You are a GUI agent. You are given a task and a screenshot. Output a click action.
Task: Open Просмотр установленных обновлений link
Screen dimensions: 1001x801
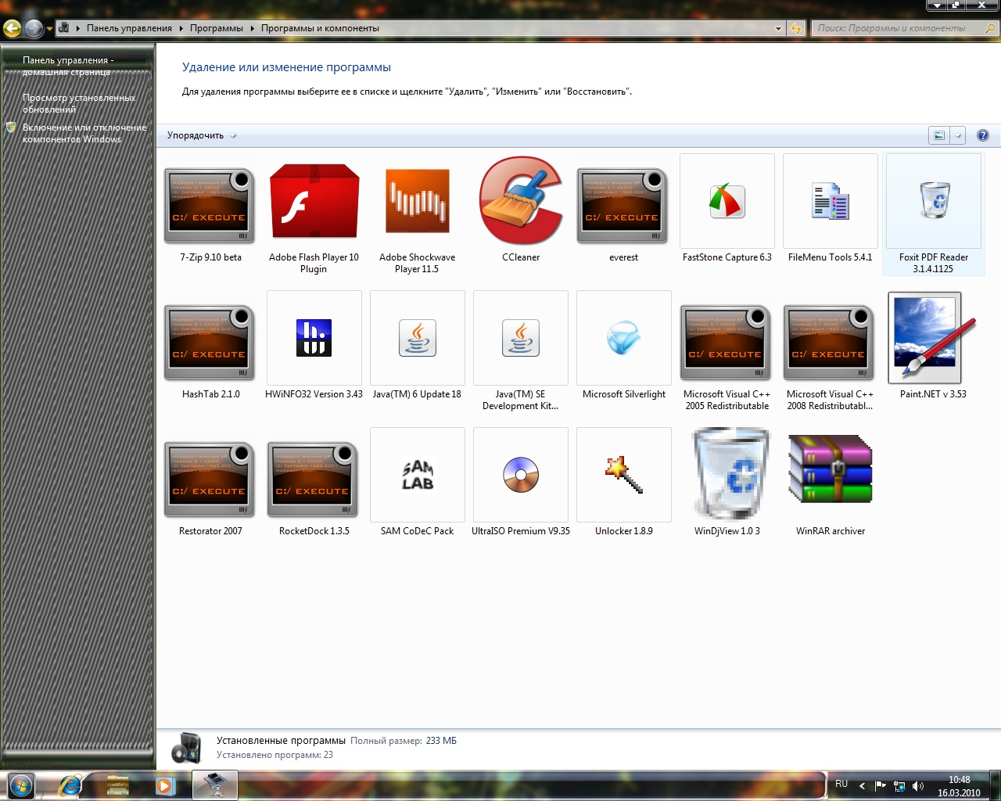click(x=78, y=103)
